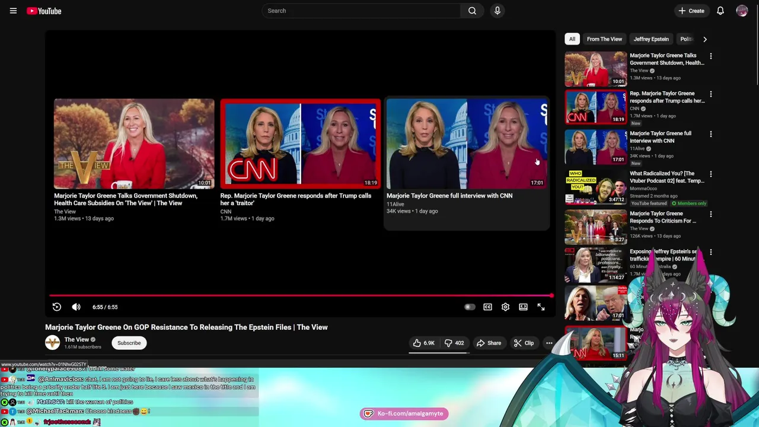Click the search magnifier button
759x427 pixels.
[x=472, y=11]
